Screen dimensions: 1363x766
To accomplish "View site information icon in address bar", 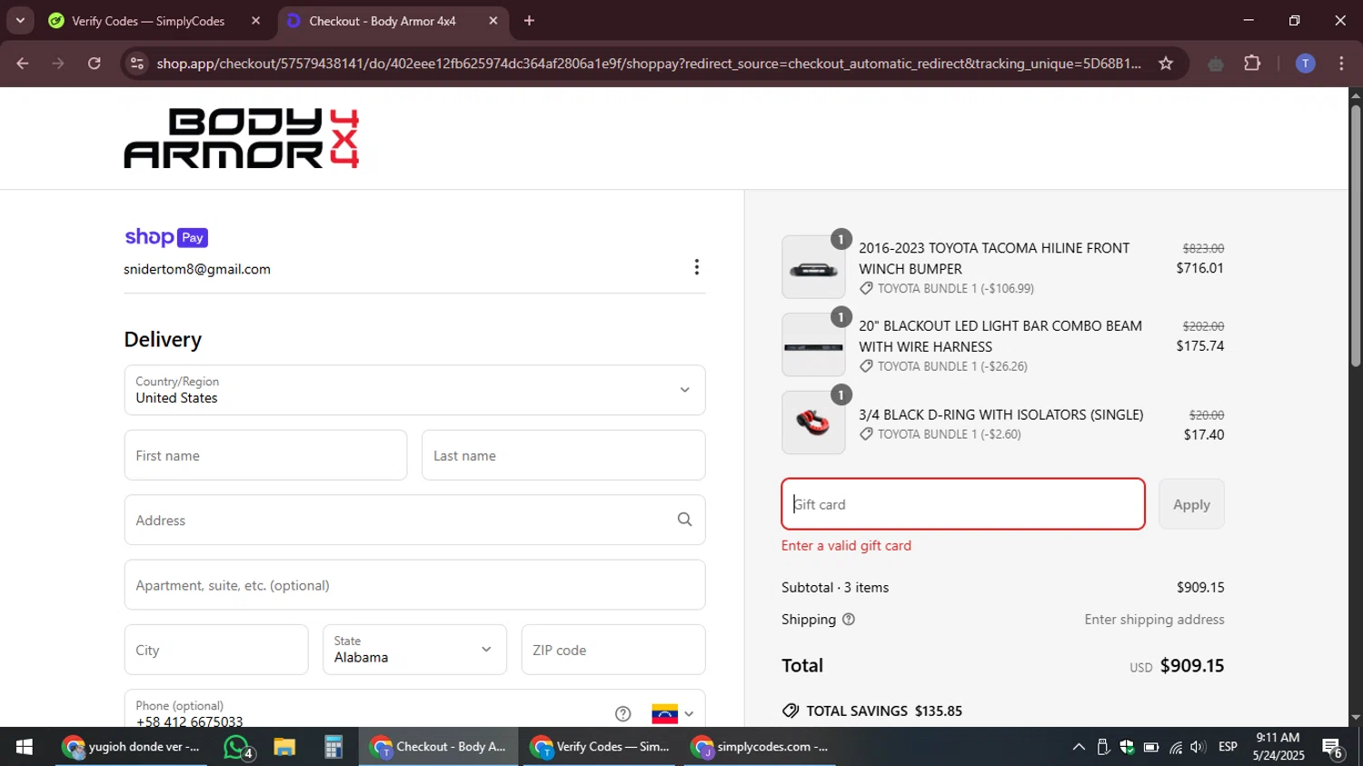I will [x=137, y=64].
